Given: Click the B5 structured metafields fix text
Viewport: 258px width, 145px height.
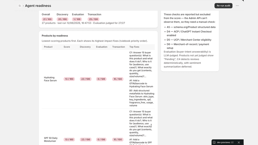Looking at the screenshot, I should [x=142, y=98].
